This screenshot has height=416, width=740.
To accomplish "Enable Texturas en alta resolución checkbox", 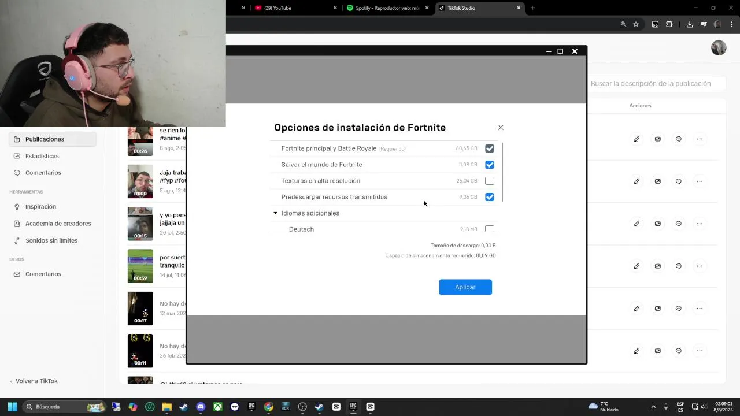I will point(490,181).
